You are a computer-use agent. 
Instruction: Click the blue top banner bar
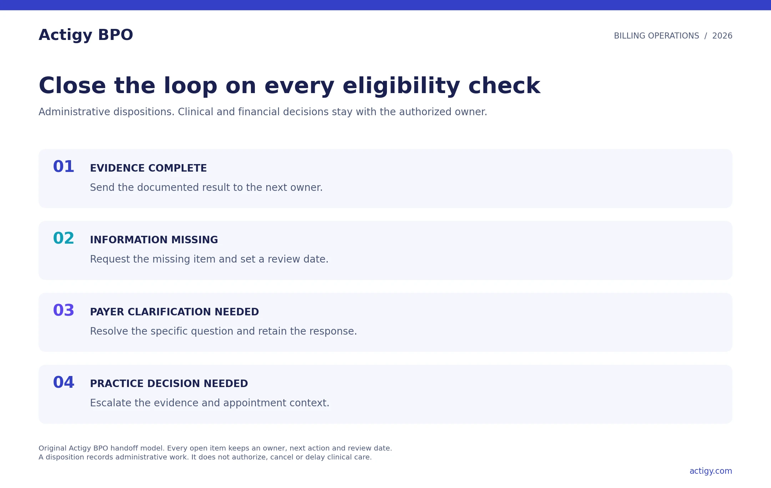click(x=385, y=5)
